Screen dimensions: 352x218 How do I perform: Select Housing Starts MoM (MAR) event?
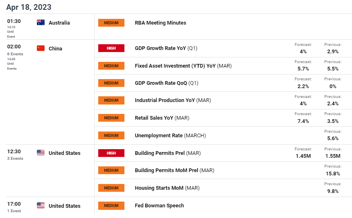tap(167, 188)
